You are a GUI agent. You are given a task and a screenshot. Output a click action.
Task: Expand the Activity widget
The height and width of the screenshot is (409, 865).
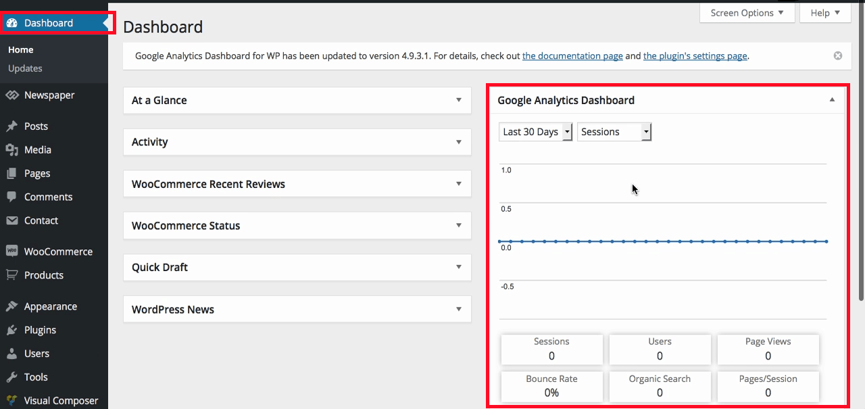(459, 142)
